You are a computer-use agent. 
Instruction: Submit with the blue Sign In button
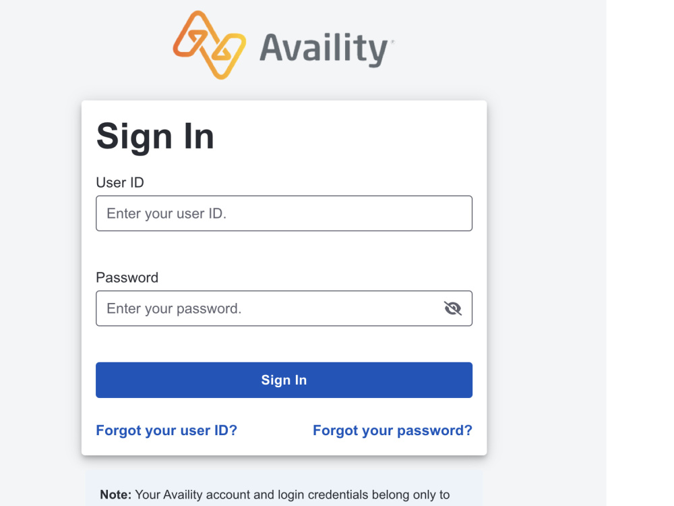pyautogui.click(x=284, y=380)
